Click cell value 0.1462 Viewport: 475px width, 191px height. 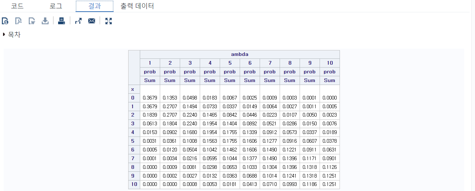(x=230, y=150)
